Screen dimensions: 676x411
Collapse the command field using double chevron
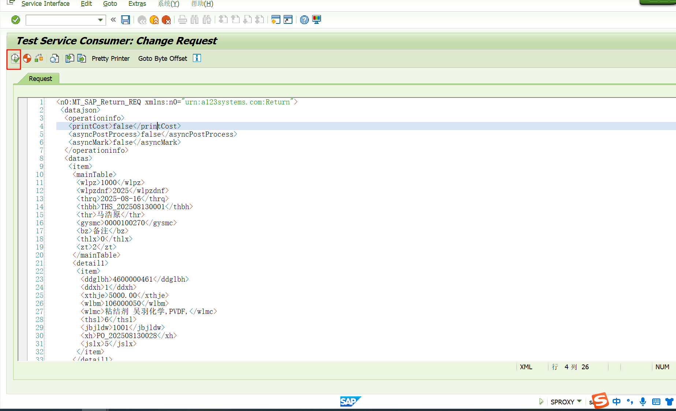[x=113, y=19]
